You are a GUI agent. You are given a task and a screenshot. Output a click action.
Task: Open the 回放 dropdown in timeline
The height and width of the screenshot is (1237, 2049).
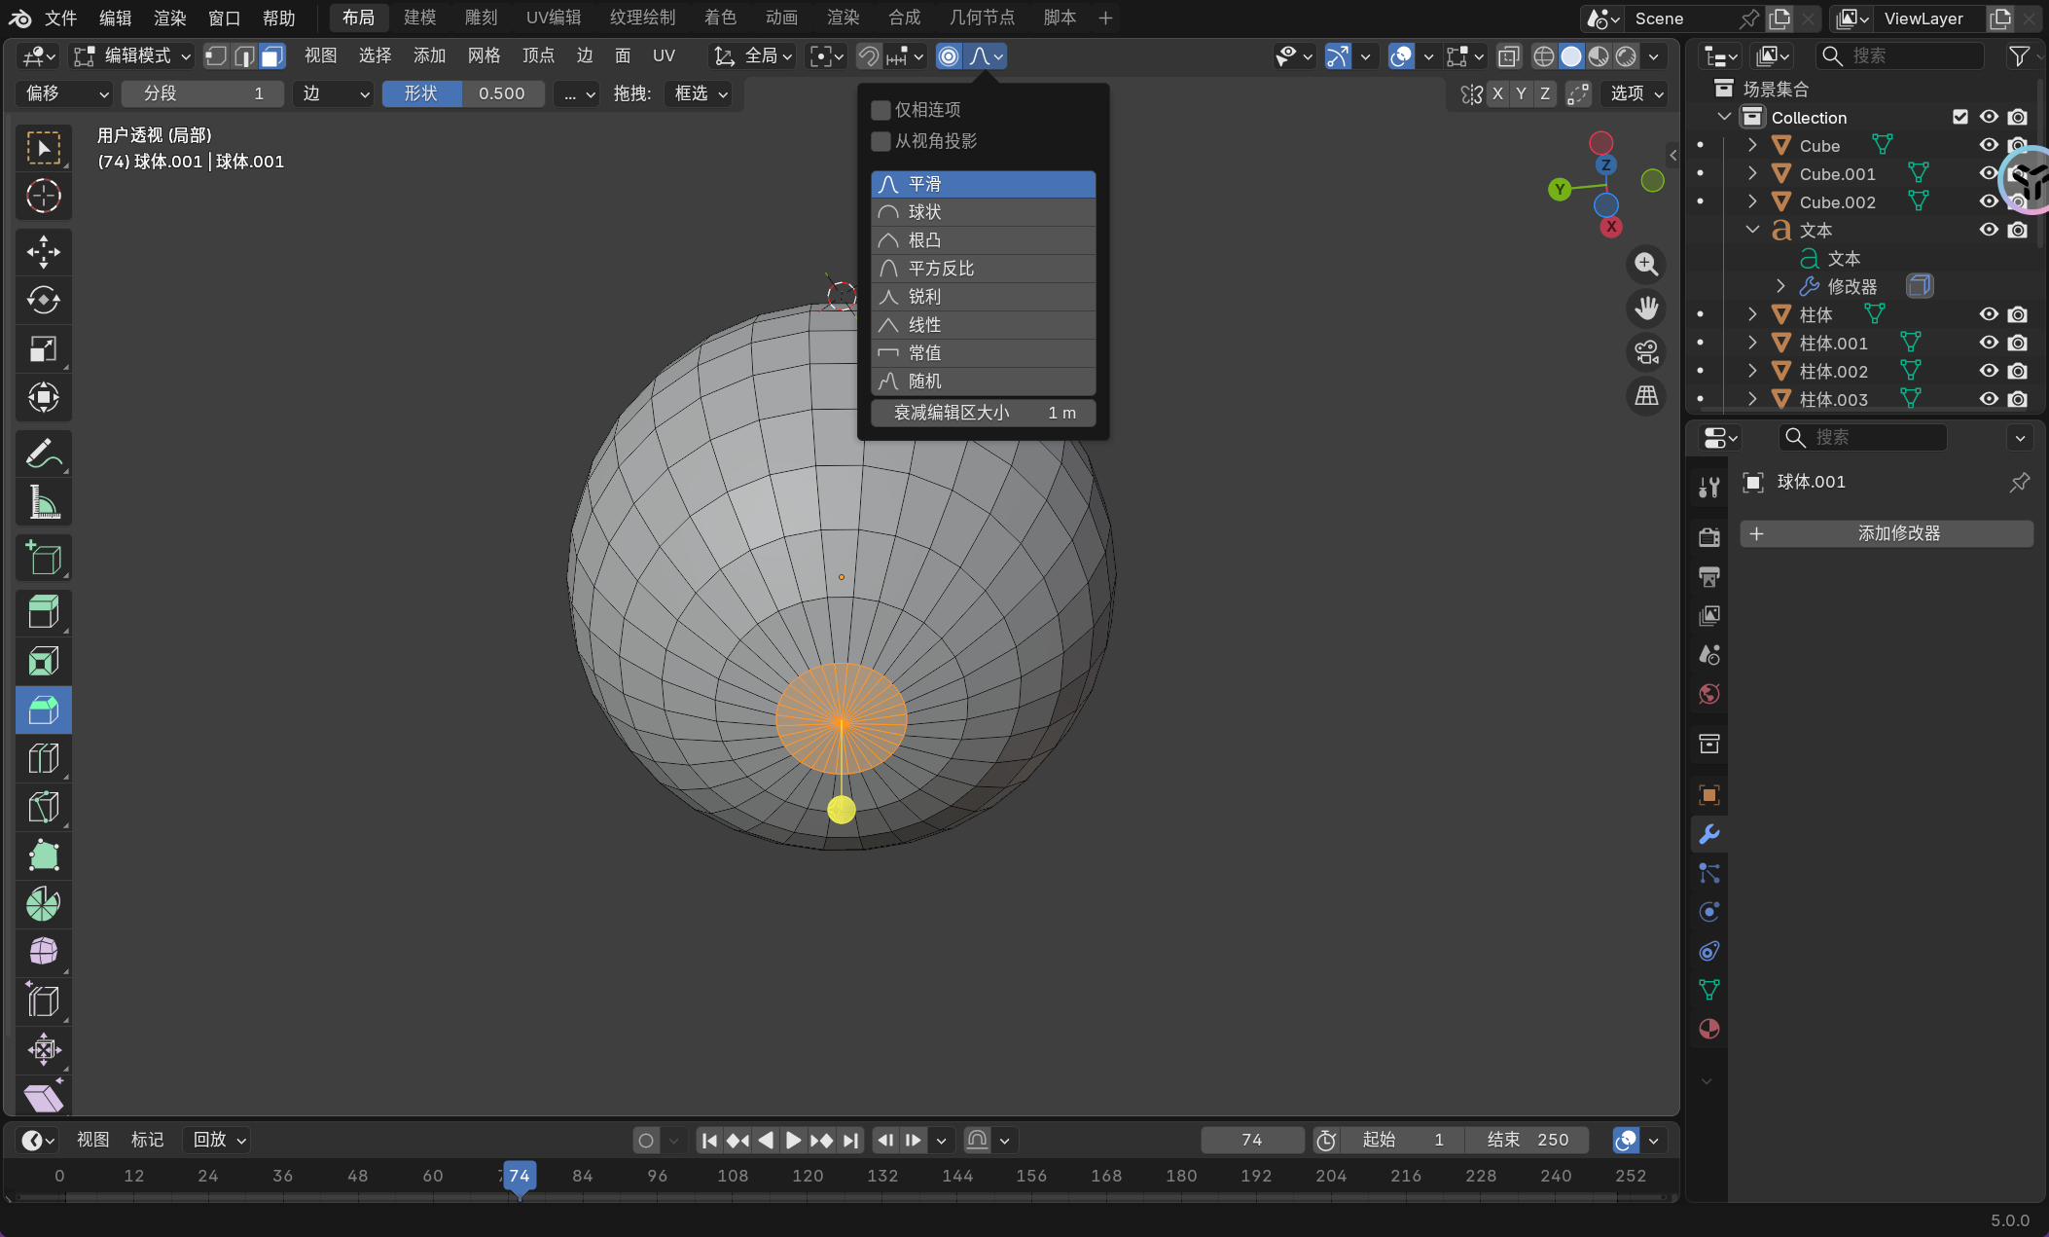click(x=219, y=1140)
